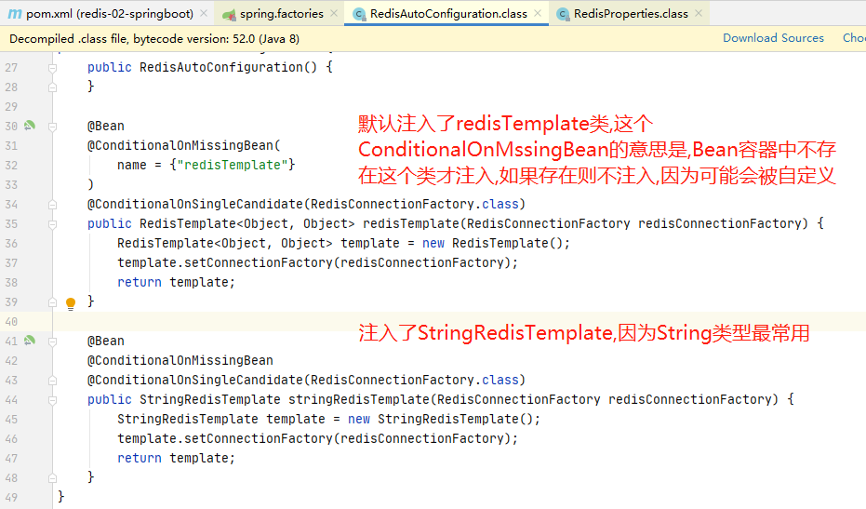Collapse the constructor fold marker at line 27
866x509 pixels.
pyautogui.click(x=52, y=68)
